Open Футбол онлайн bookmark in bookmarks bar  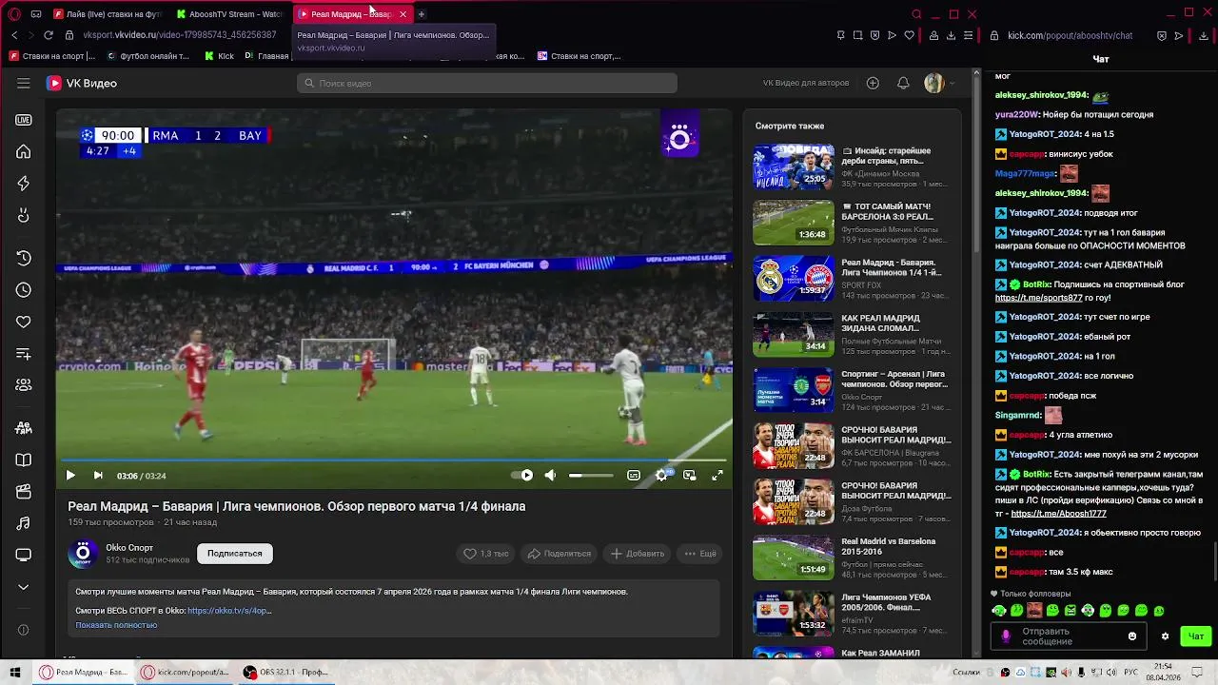148,56
